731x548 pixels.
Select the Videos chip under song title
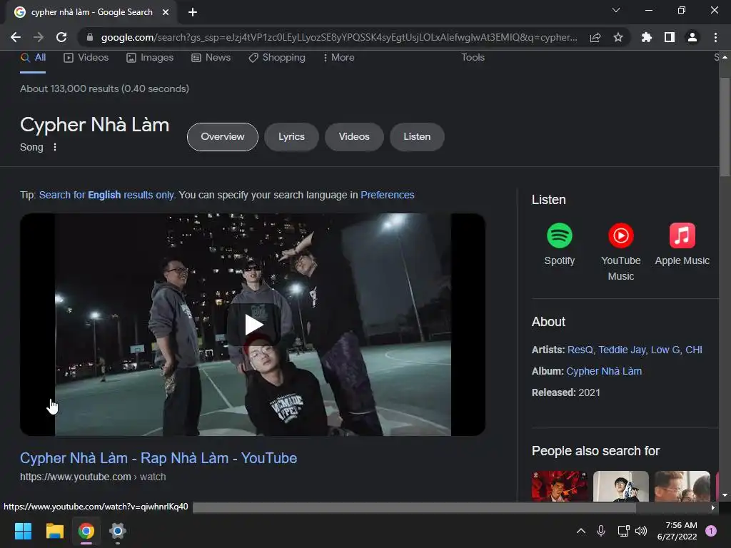tap(354, 137)
